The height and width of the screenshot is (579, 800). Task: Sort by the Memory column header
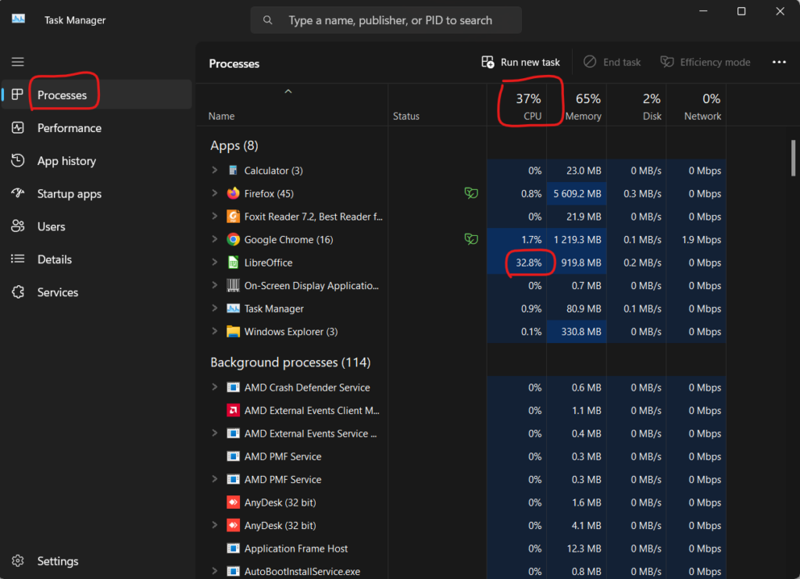pos(577,105)
